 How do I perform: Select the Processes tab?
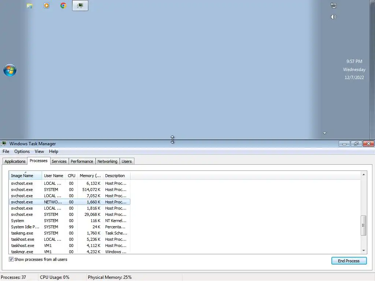38,161
